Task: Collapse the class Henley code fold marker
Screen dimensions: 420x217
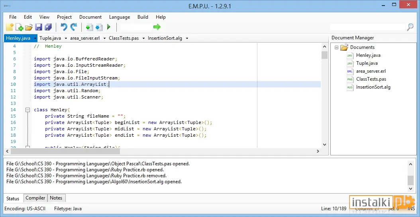Action: tap(27, 110)
